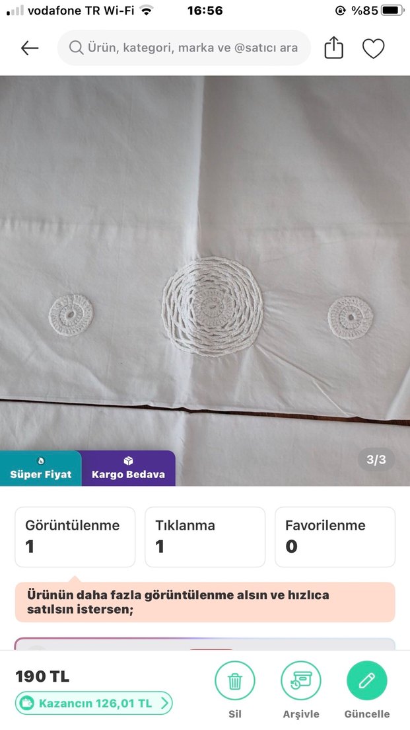Tap the Arşivle archive icon
Image resolution: width=410 pixels, height=730 pixels.
301,680
